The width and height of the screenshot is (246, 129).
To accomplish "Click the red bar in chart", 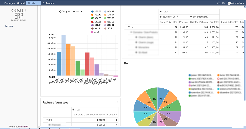I will pos(87,64).
